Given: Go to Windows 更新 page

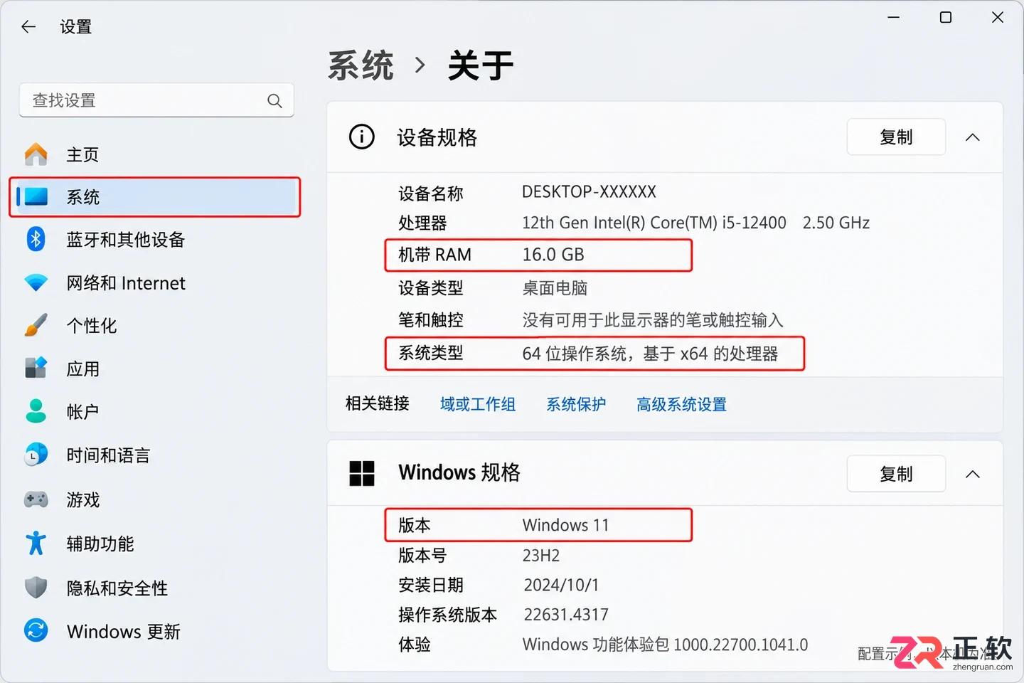Looking at the screenshot, I should coord(155,632).
